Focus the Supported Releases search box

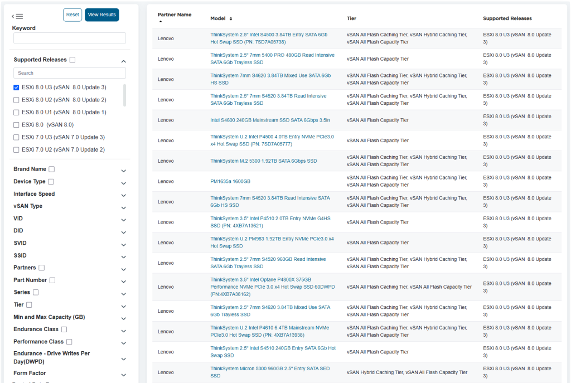coord(70,73)
